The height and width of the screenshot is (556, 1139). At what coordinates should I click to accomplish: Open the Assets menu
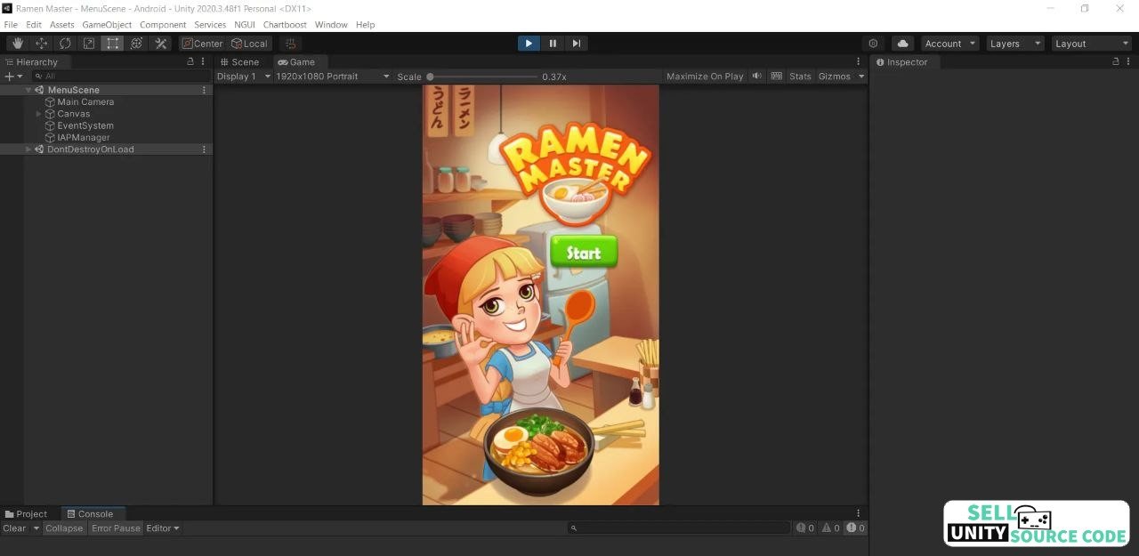[62, 25]
